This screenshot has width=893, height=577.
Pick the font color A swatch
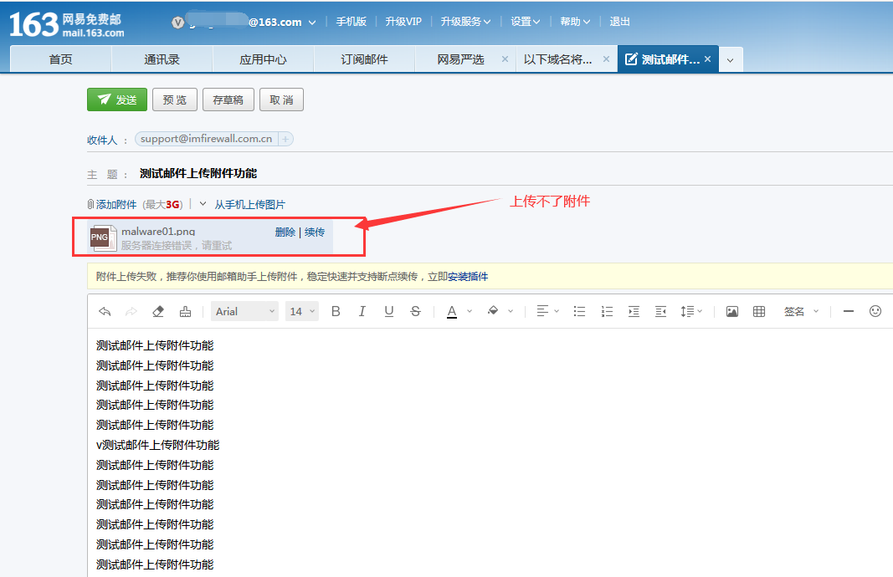pyautogui.click(x=452, y=311)
